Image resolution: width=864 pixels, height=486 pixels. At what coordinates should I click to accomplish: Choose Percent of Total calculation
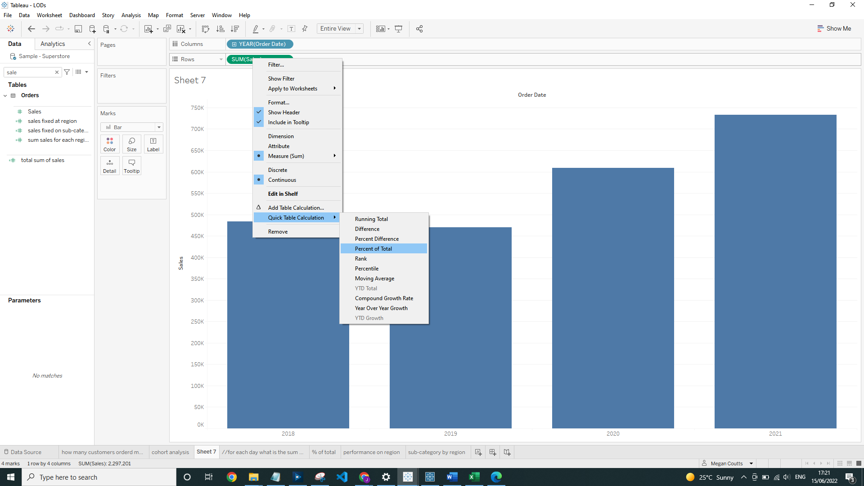373,249
